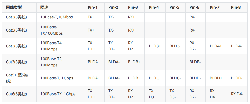The image size is (250, 104).
Task: Click the 100Base-T4, 100Mbps cell
Action: point(60,46)
